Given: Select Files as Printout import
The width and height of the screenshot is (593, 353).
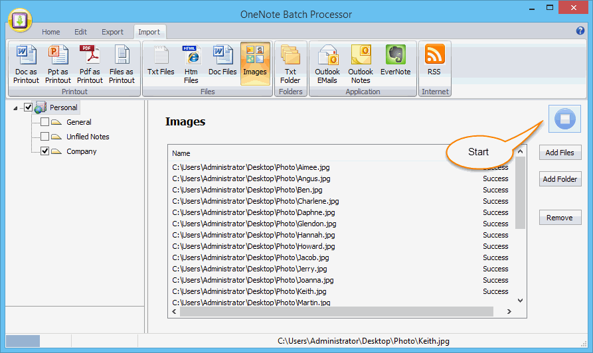Looking at the screenshot, I should tap(122, 64).
